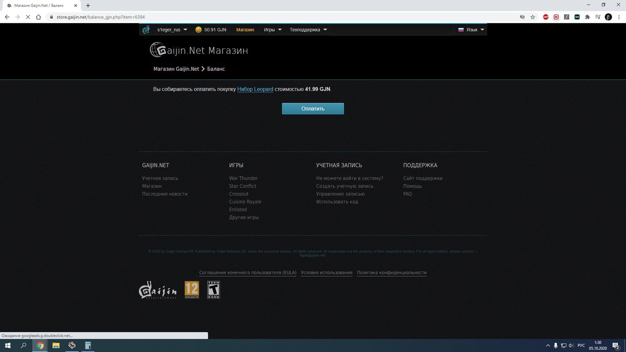Open FAQ footer link
626x352 pixels.
click(x=407, y=194)
